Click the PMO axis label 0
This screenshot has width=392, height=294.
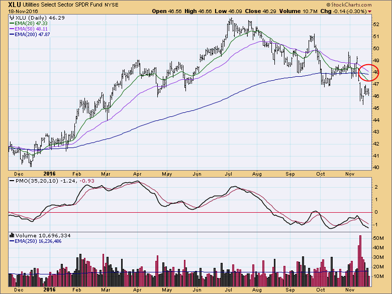pos(376,212)
